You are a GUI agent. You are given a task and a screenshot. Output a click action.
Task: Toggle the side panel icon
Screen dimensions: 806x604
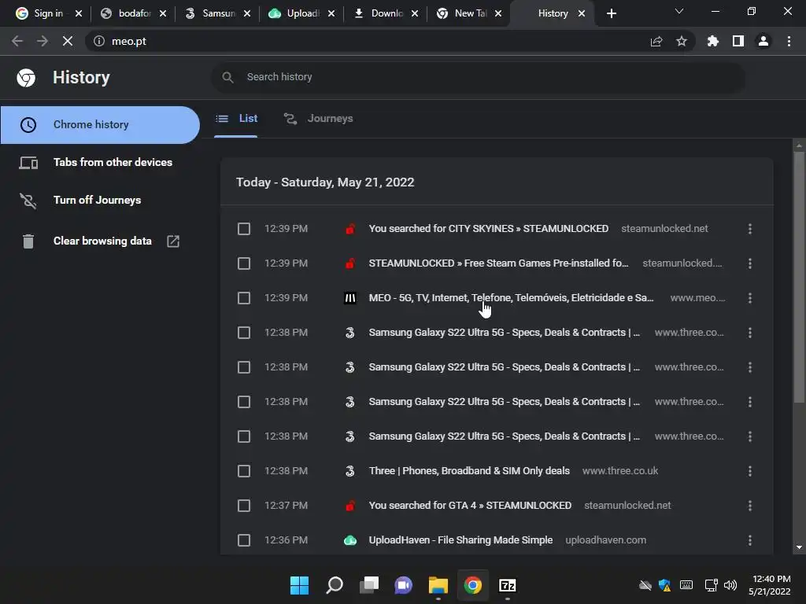[738, 41]
